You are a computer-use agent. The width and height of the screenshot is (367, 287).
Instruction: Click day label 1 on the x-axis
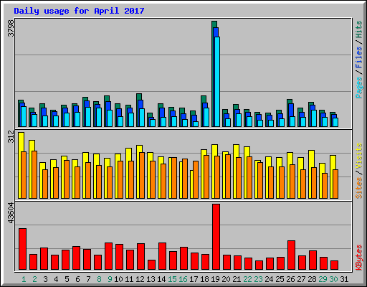tap(24, 279)
